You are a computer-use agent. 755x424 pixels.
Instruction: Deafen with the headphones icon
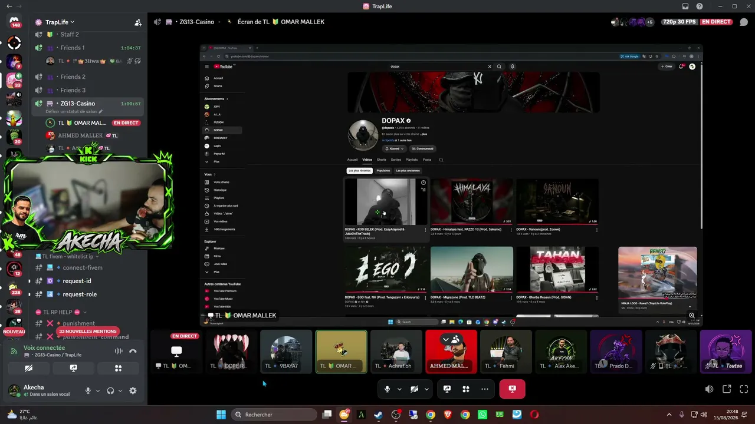coord(110,390)
